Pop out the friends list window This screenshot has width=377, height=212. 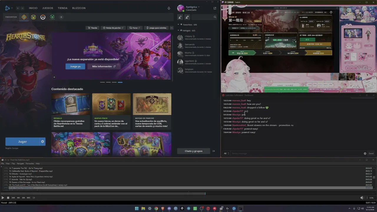pyautogui.click(x=215, y=8)
